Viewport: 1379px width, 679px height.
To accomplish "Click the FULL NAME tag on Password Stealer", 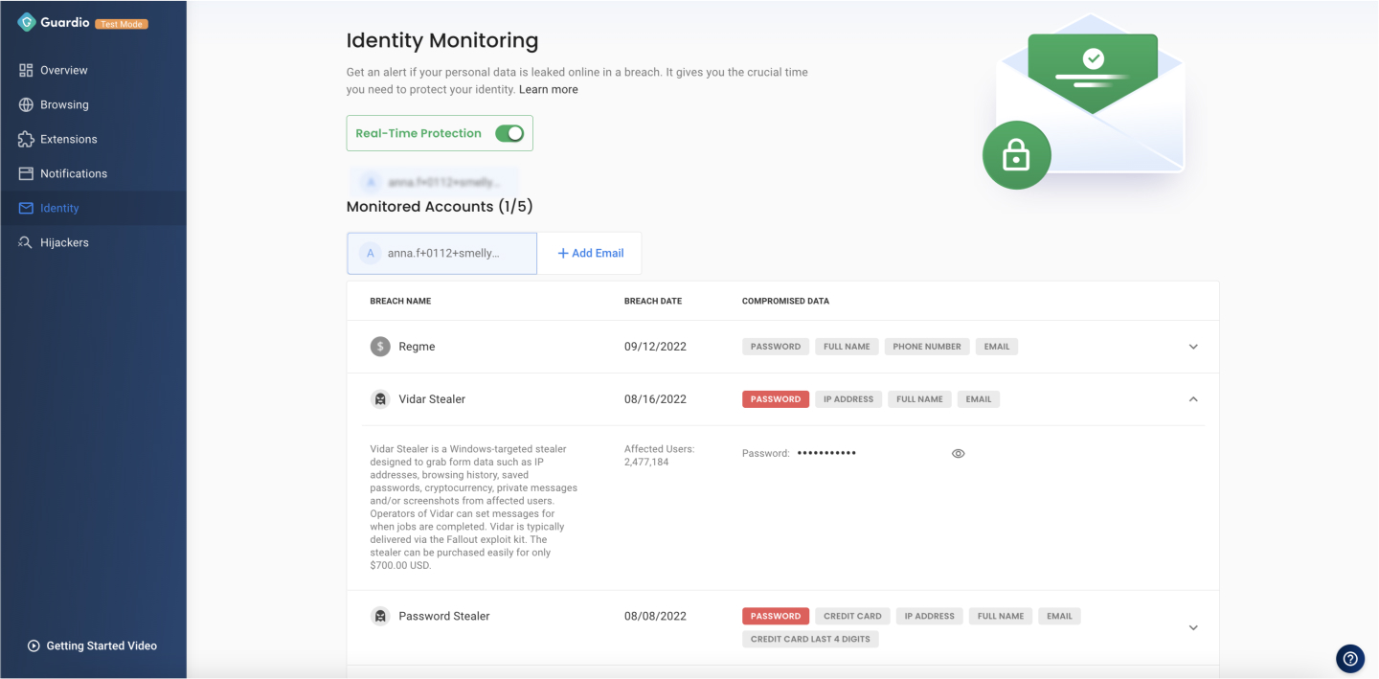I will pos(1001,616).
